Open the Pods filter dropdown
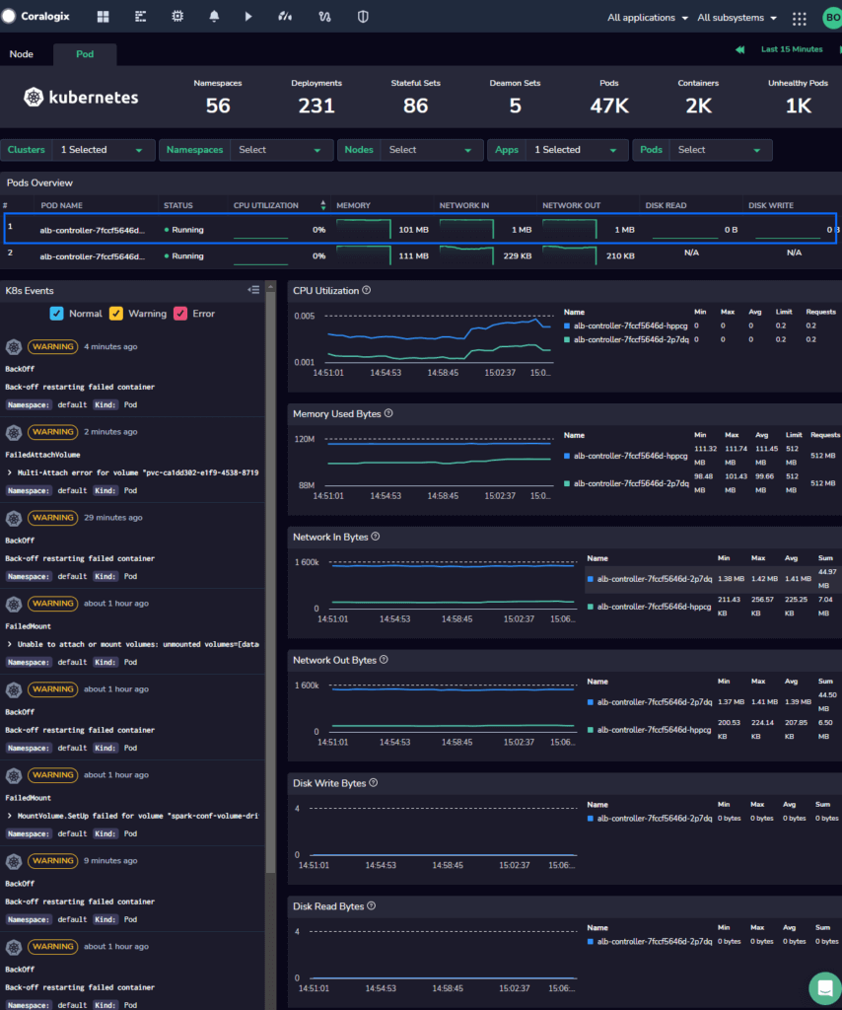Image resolution: width=842 pixels, height=1010 pixels. point(721,150)
